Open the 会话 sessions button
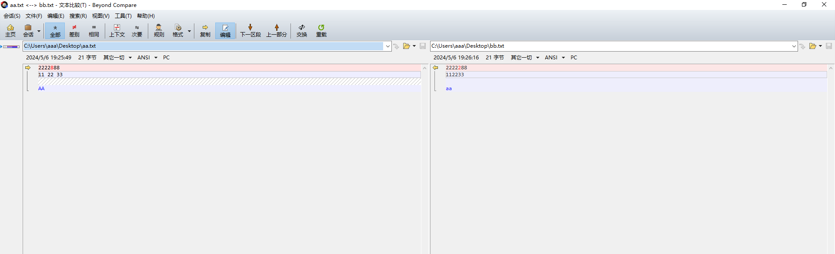The image size is (835, 254). coord(28,31)
